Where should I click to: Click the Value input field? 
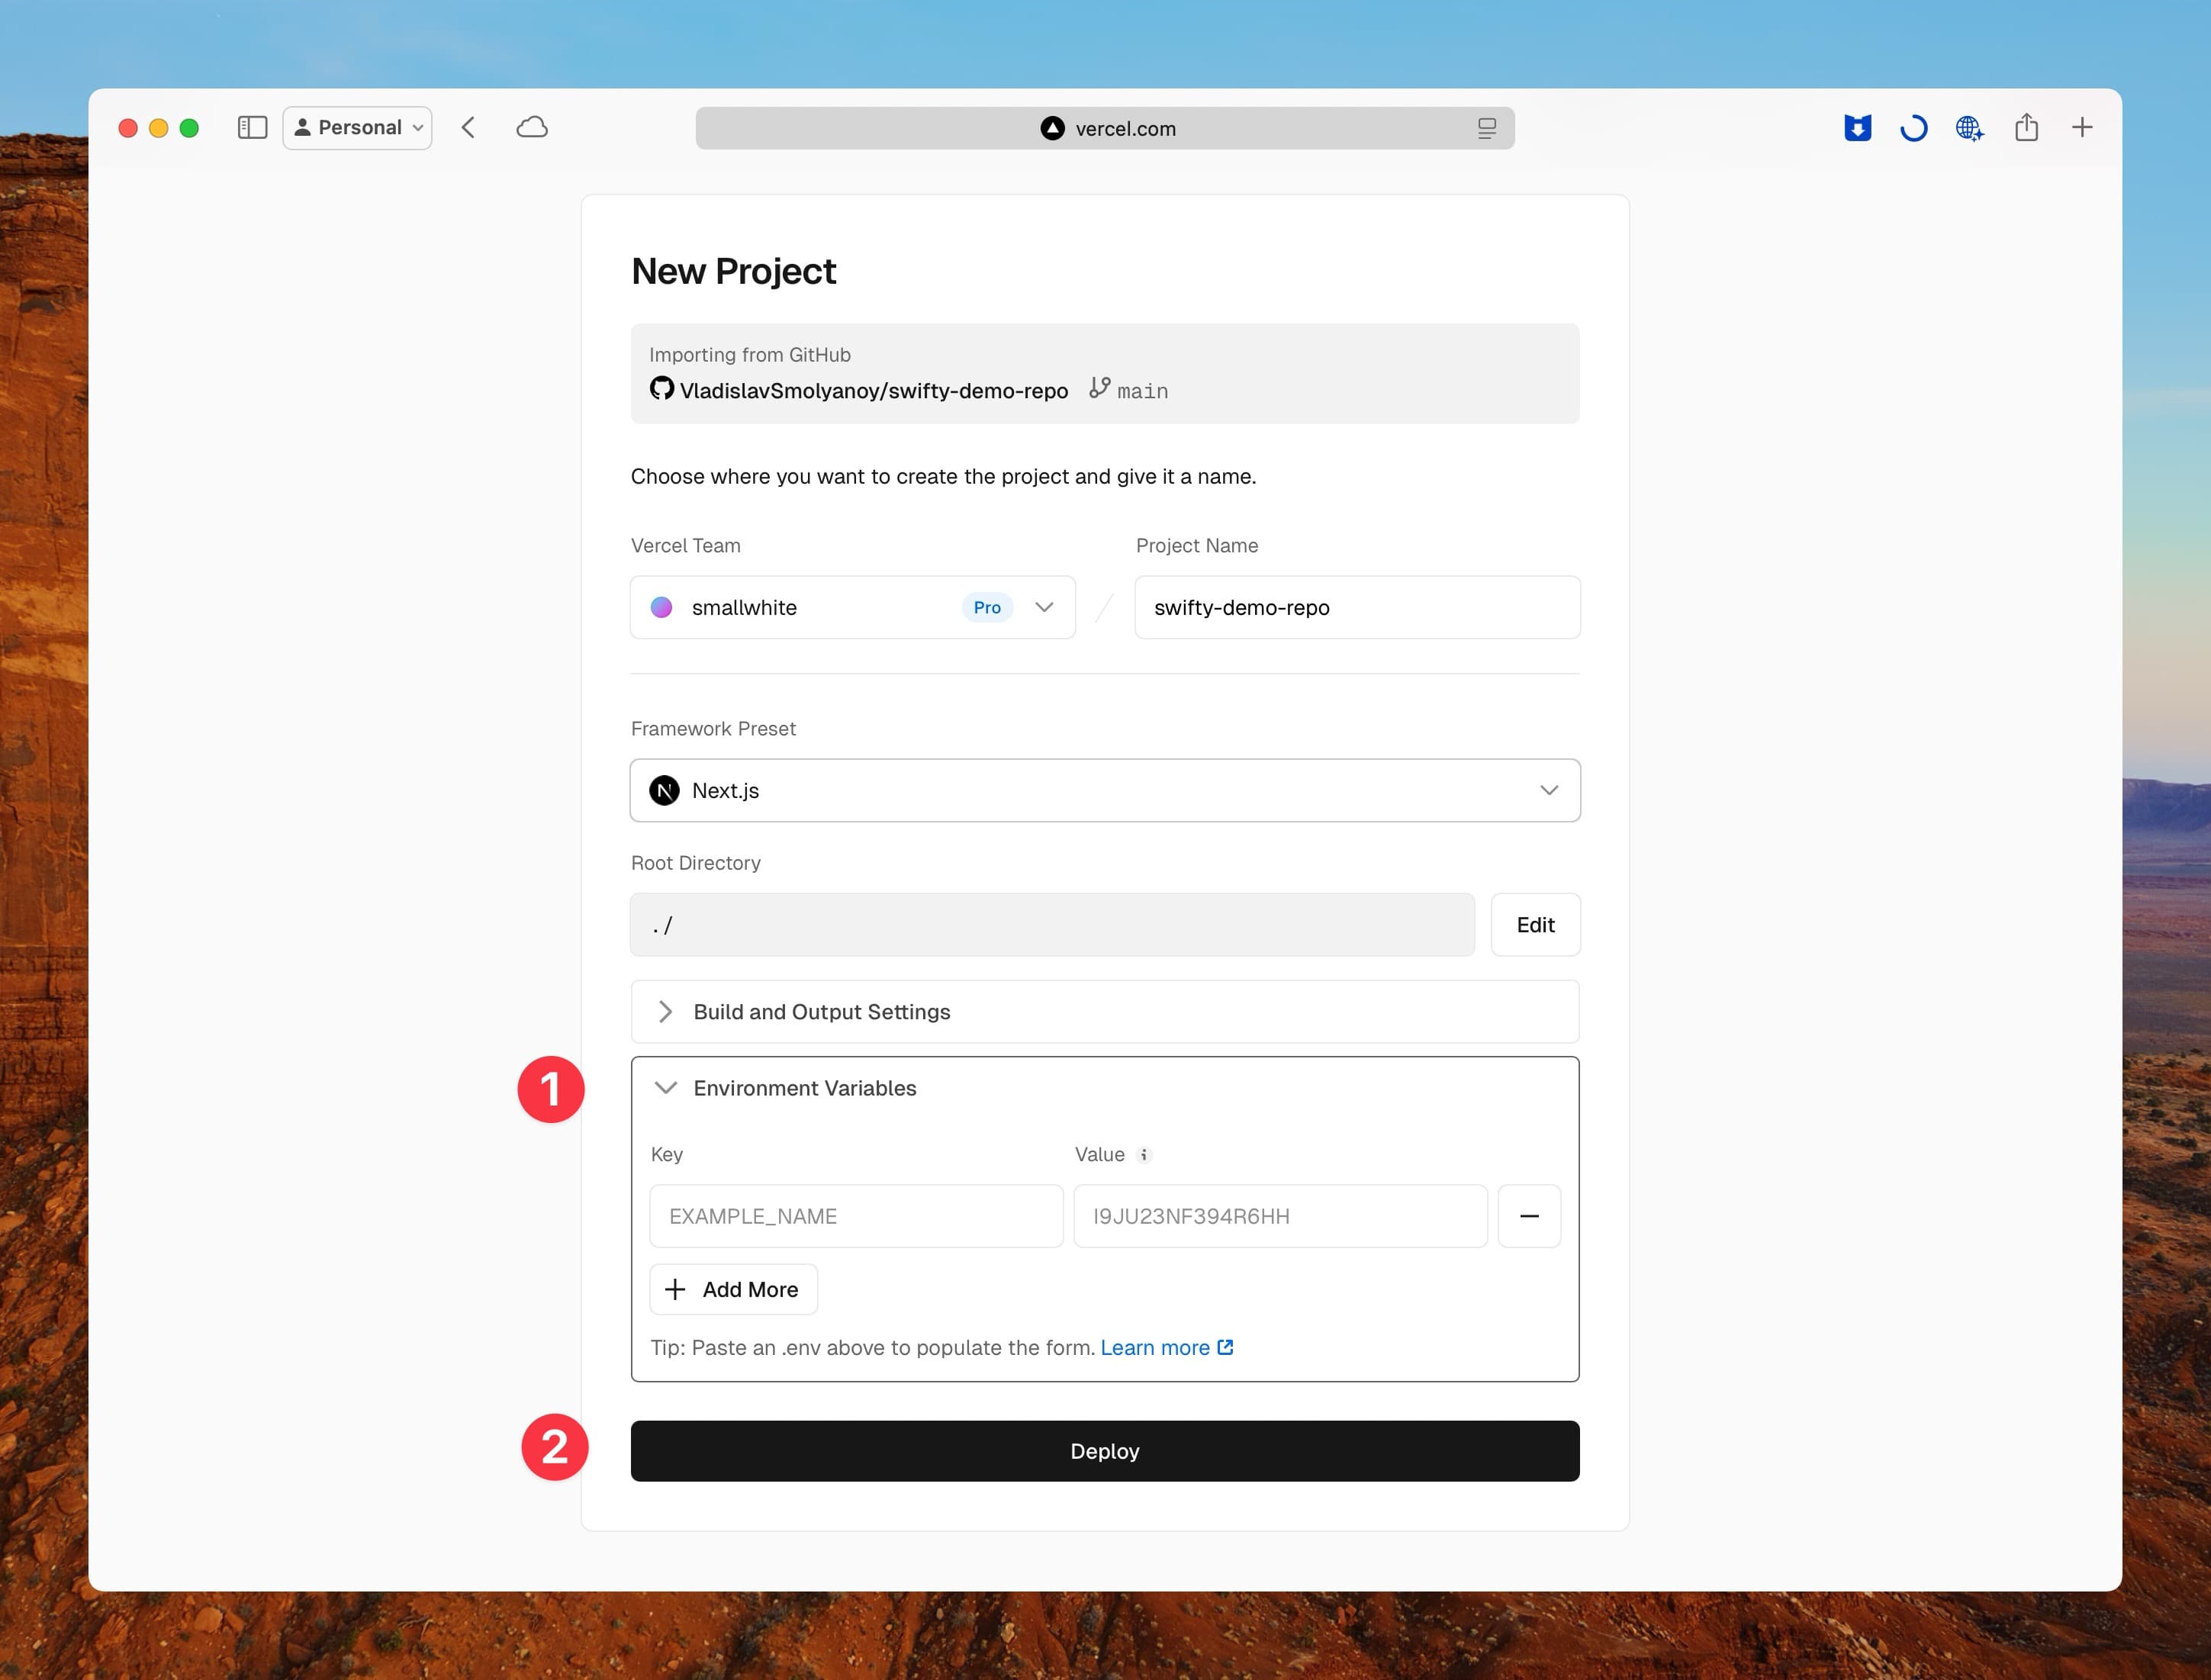click(x=1280, y=1217)
